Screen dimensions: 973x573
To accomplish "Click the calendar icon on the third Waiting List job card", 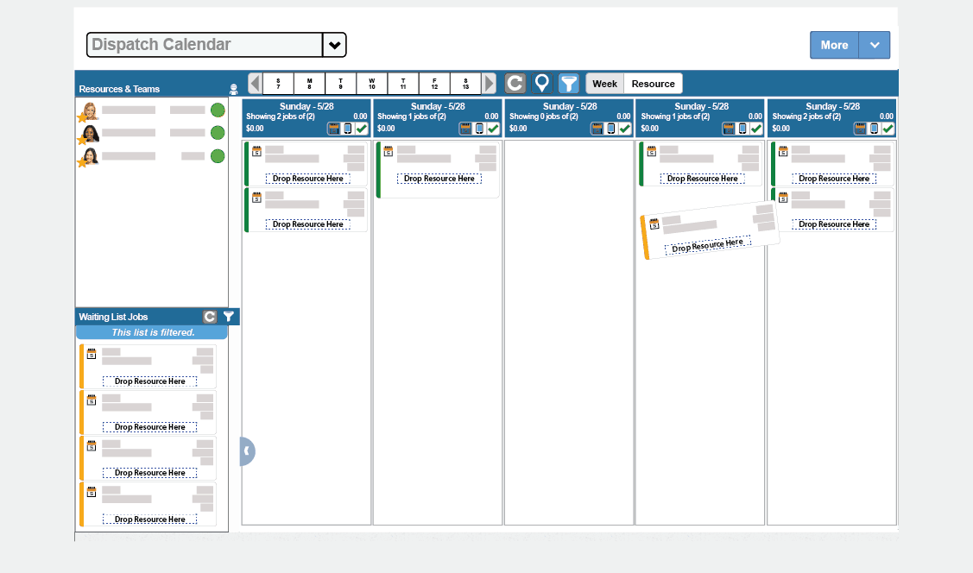I will [x=92, y=446].
